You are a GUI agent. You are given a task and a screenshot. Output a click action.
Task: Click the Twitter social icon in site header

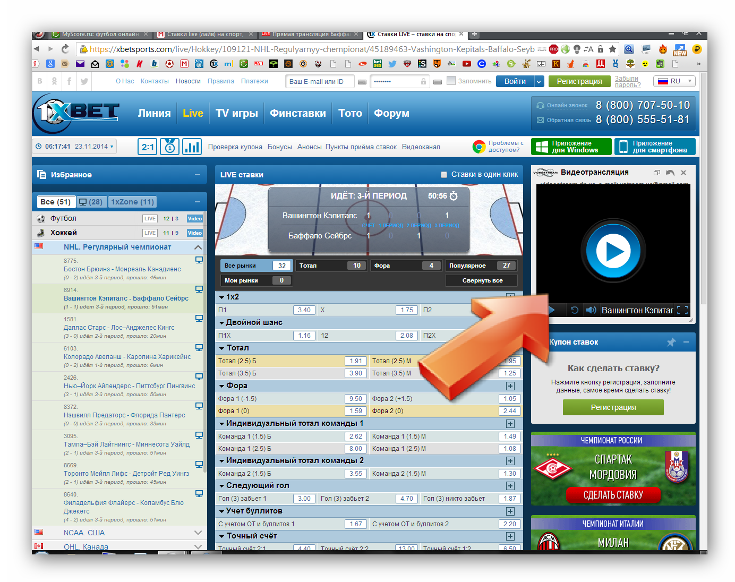click(x=84, y=81)
